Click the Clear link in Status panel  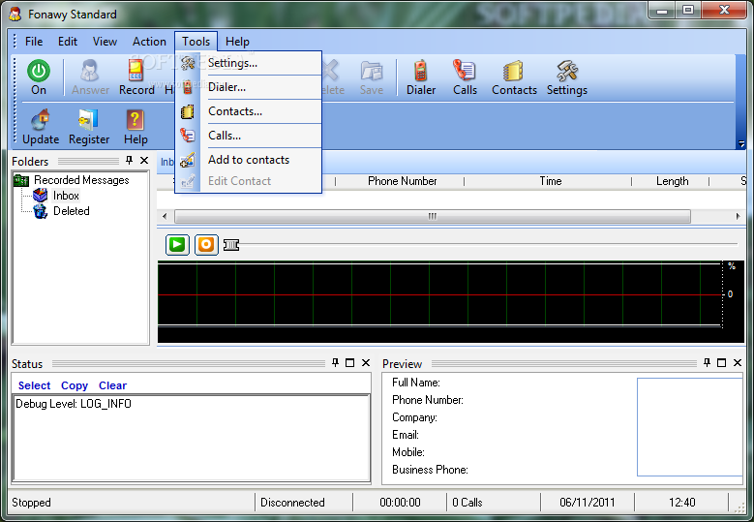point(112,385)
